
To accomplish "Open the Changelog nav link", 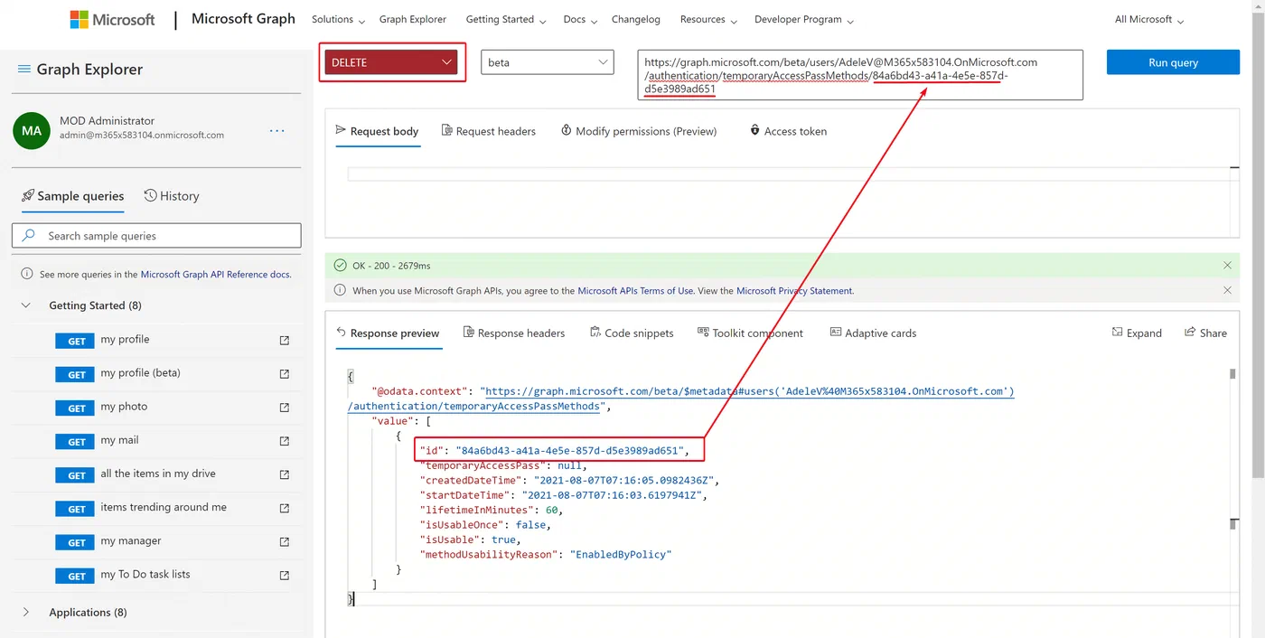I will point(636,20).
